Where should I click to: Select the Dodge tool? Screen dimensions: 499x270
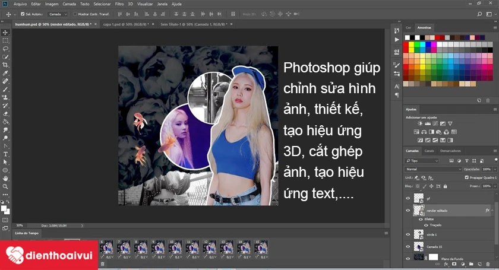pyautogui.click(x=5, y=138)
